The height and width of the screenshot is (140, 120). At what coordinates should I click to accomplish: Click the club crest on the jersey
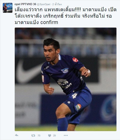(65, 71)
